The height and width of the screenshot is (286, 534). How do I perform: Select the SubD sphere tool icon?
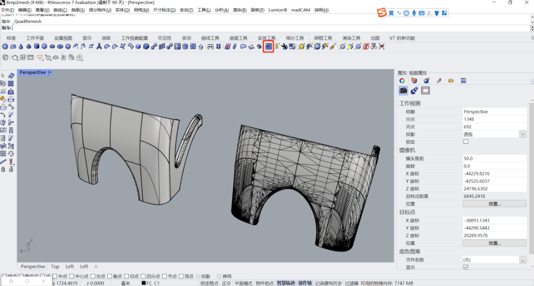[44, 46]
